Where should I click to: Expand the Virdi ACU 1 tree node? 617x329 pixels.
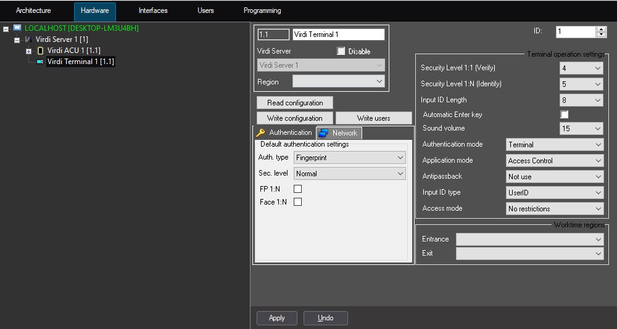point(28,51)
